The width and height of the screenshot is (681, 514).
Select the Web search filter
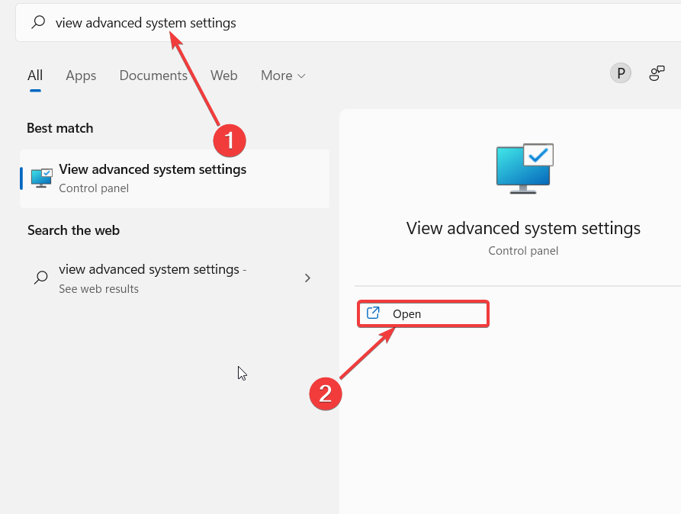(224, 75)
